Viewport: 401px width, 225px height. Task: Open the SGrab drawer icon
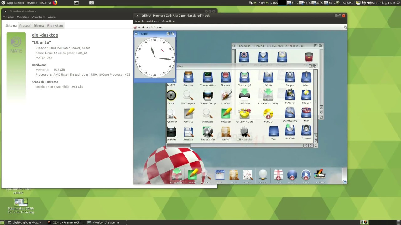[x=268, y=77]
